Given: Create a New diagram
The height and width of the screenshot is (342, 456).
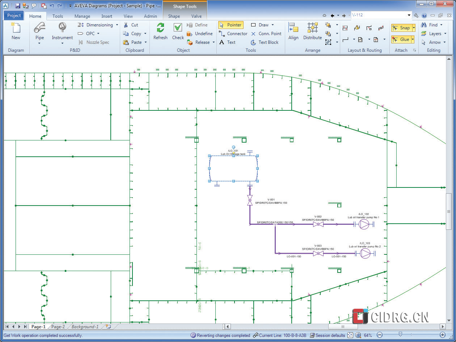Looking at the screenshot, I should 16,31.
